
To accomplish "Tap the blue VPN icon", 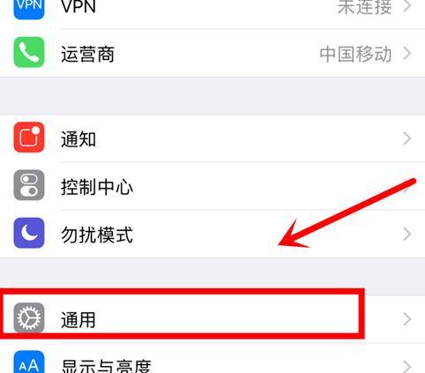I will (x=29, y=7).
